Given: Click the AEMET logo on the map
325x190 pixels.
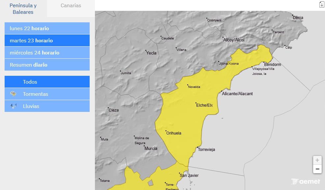Looking at the screenshot, I should pos(306,181).
